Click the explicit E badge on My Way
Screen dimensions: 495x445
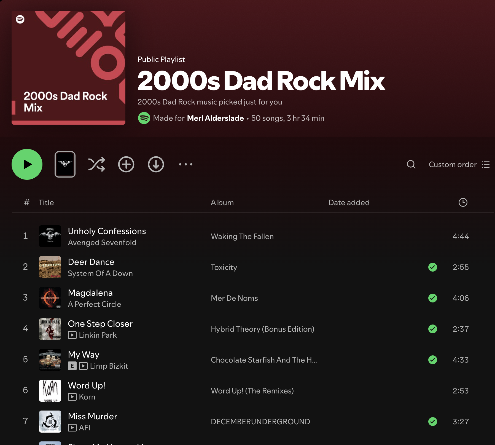tap(72, 366)
